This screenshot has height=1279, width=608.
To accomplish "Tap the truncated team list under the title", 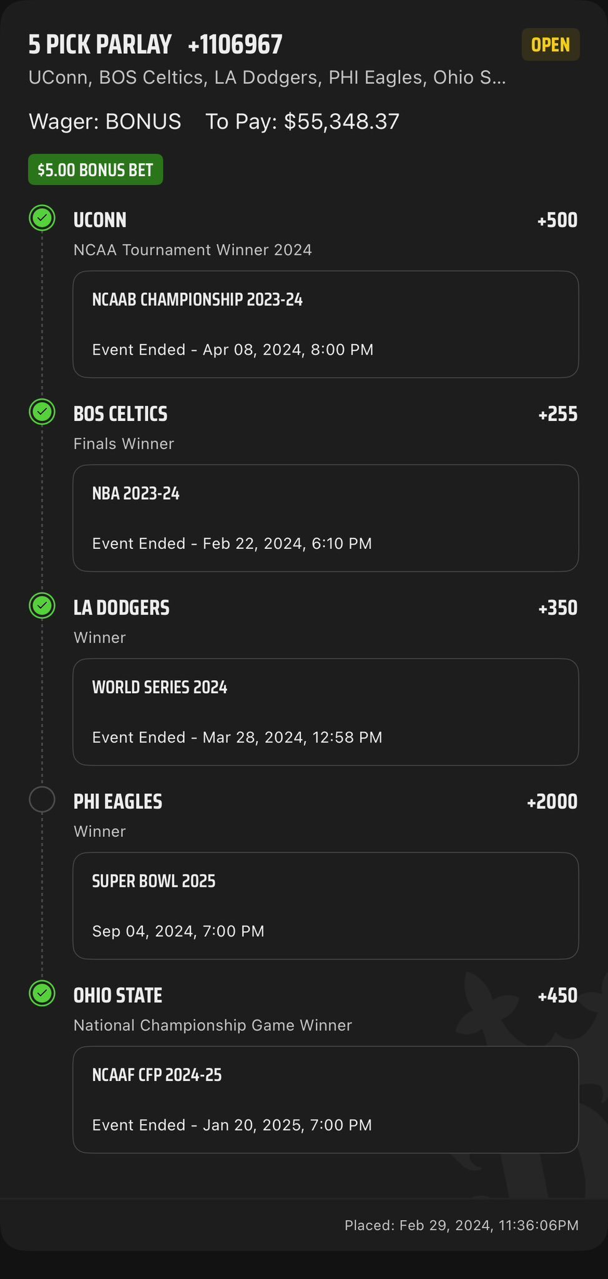I will pyautogui.click(x=267, y=77).
